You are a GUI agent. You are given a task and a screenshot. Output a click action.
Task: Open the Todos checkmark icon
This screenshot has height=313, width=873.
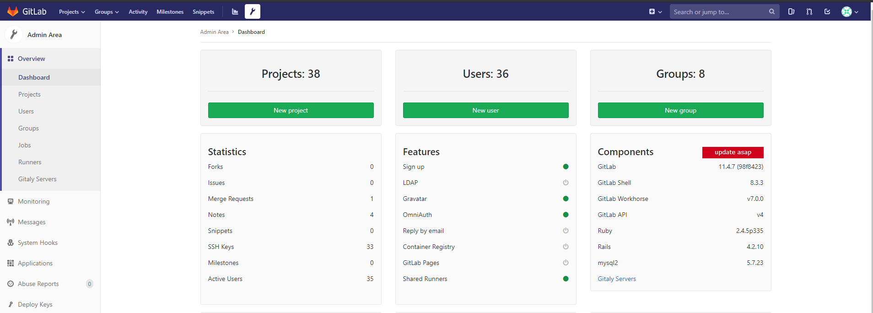pos(827,12)
